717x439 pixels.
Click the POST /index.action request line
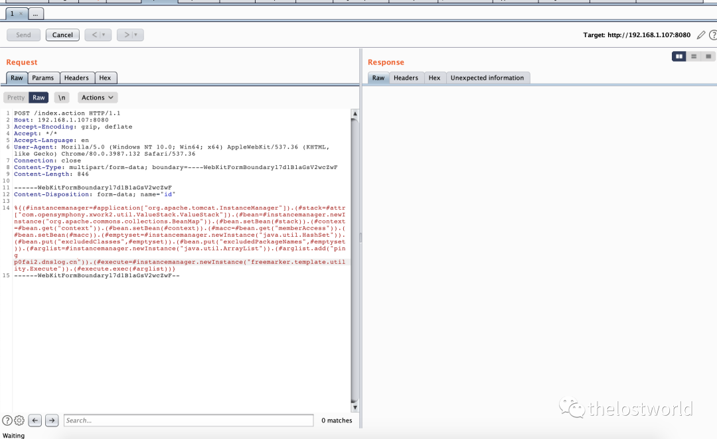click(67, 113)
